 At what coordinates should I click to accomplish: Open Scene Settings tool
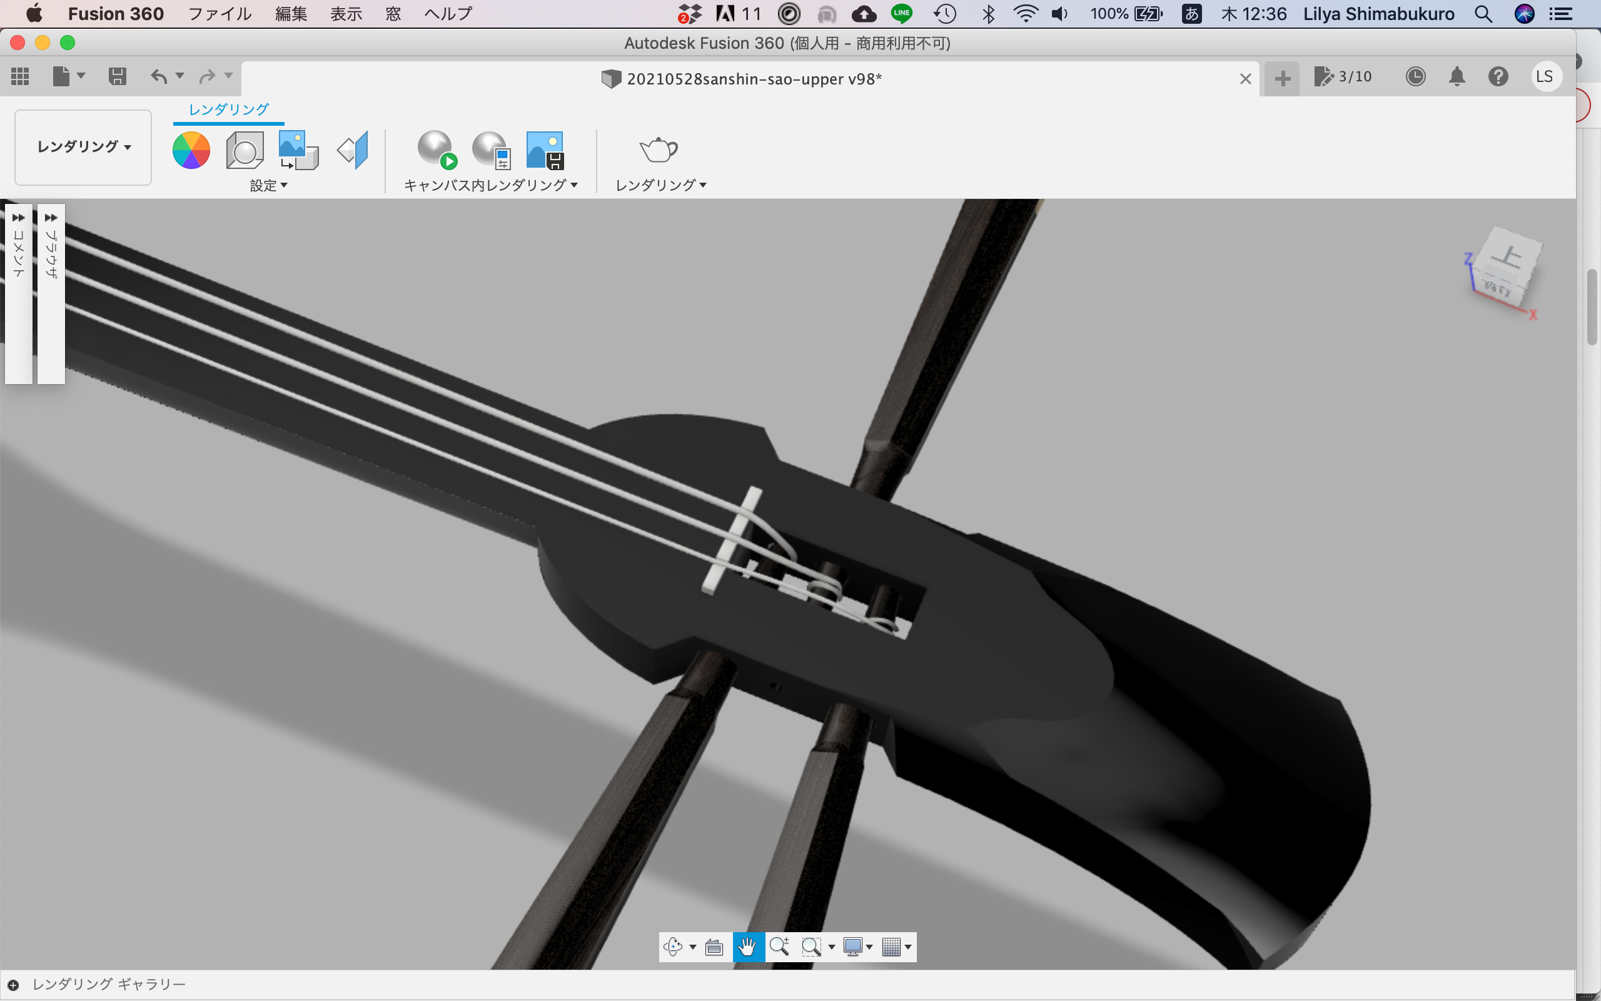(245, 150)
